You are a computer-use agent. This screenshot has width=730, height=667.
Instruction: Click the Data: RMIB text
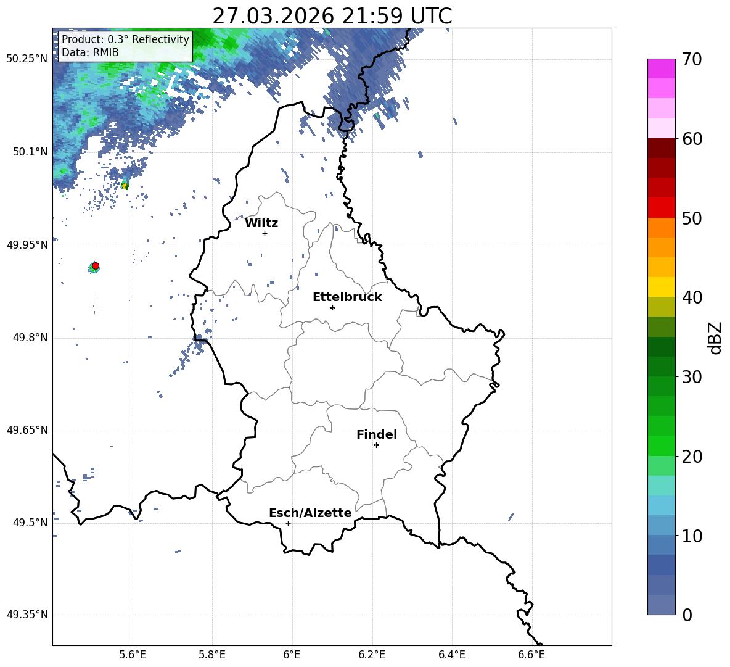click(90, 52)
